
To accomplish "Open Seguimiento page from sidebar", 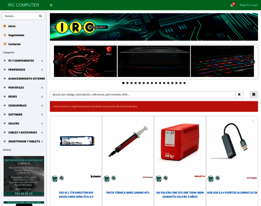I will [x=16, y=35].
